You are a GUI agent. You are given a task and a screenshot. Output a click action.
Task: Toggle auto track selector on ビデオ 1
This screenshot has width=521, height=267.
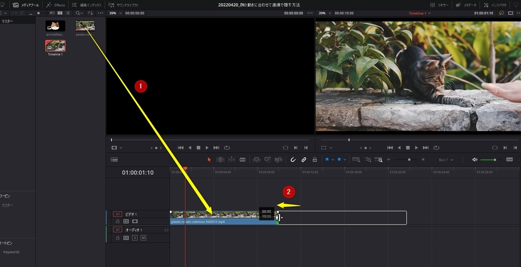(126, 221)
